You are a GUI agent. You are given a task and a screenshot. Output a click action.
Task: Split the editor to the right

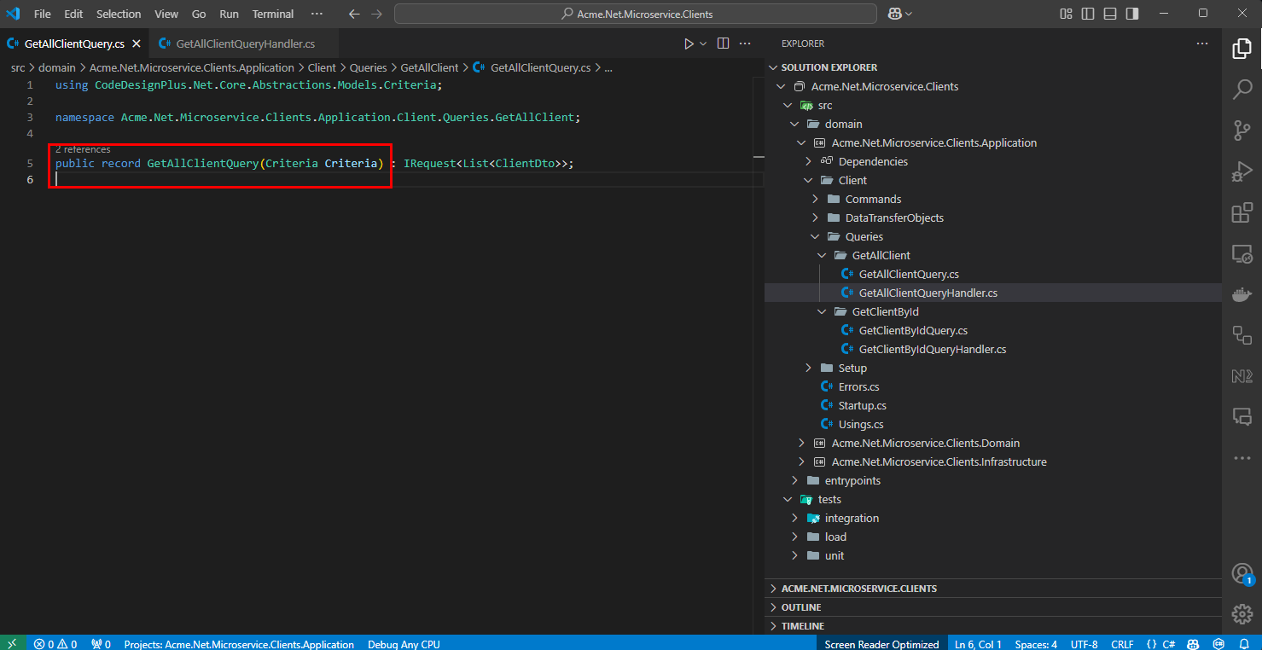[723, 44]
